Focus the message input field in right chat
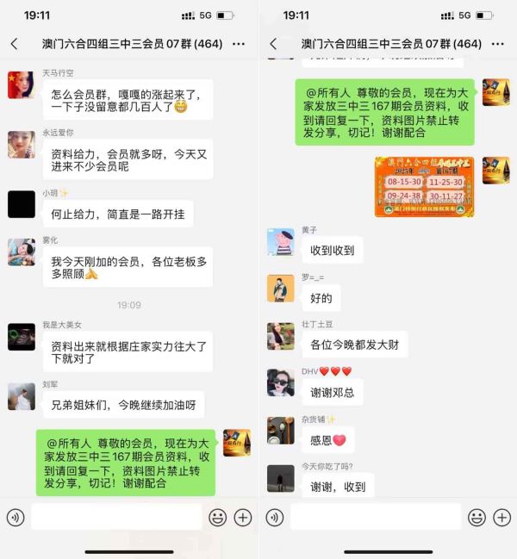Viewport: 517px width, 559px height. (x=376, y=517)
